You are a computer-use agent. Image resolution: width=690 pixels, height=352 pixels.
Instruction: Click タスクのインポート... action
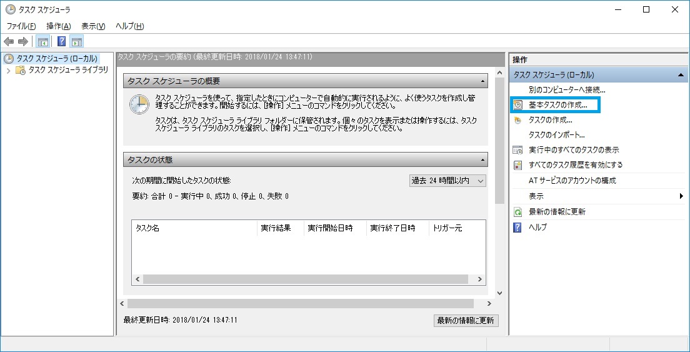556,135
